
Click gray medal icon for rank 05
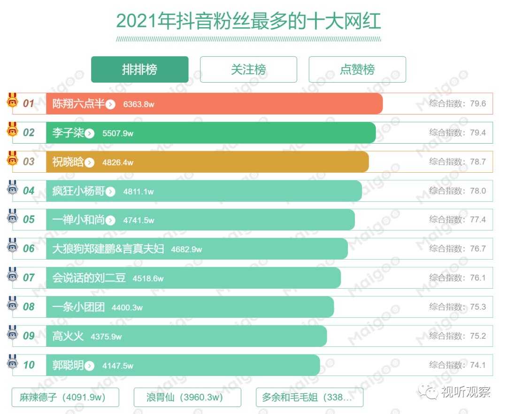click(x=12, y=216)
